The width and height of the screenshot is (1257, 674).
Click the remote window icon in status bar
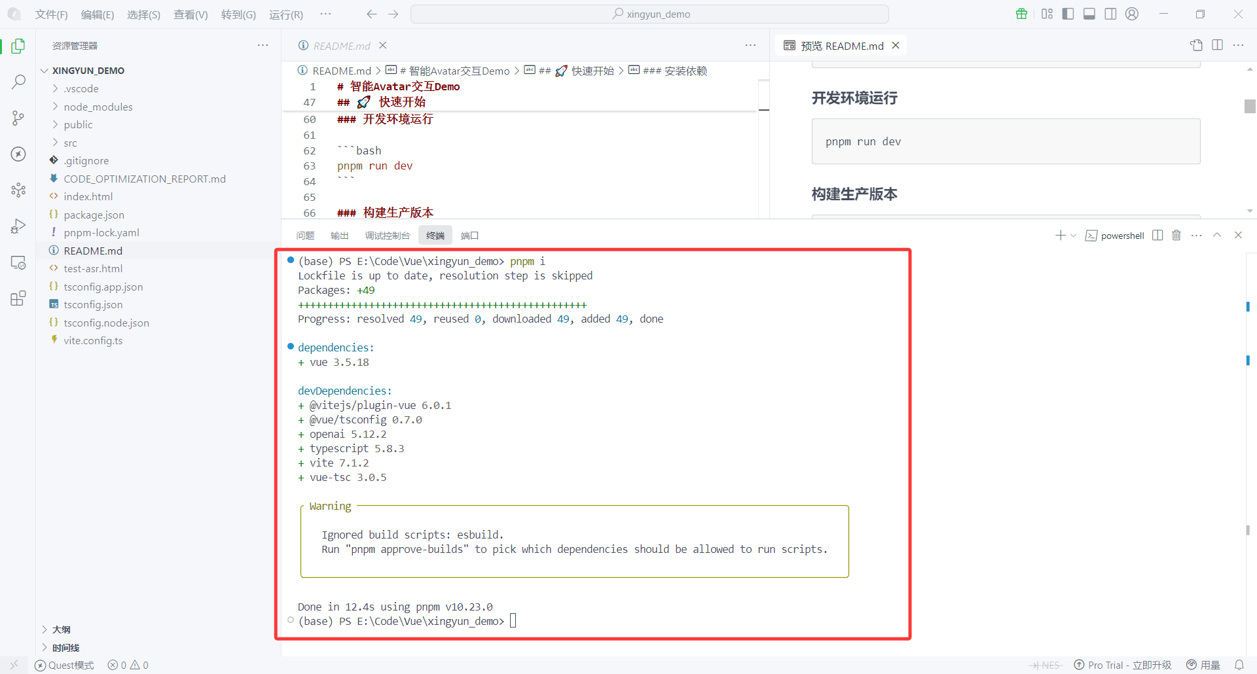coord(14,665)
